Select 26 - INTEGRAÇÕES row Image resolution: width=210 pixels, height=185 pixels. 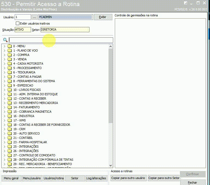tap(26, 151)
